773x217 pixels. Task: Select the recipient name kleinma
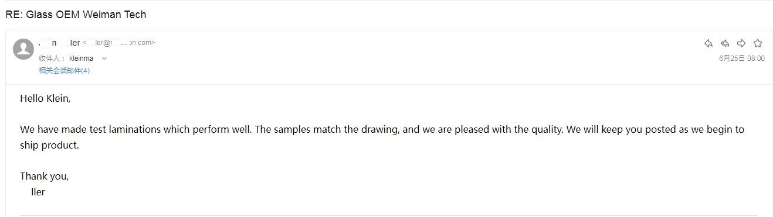click(81, 58)
